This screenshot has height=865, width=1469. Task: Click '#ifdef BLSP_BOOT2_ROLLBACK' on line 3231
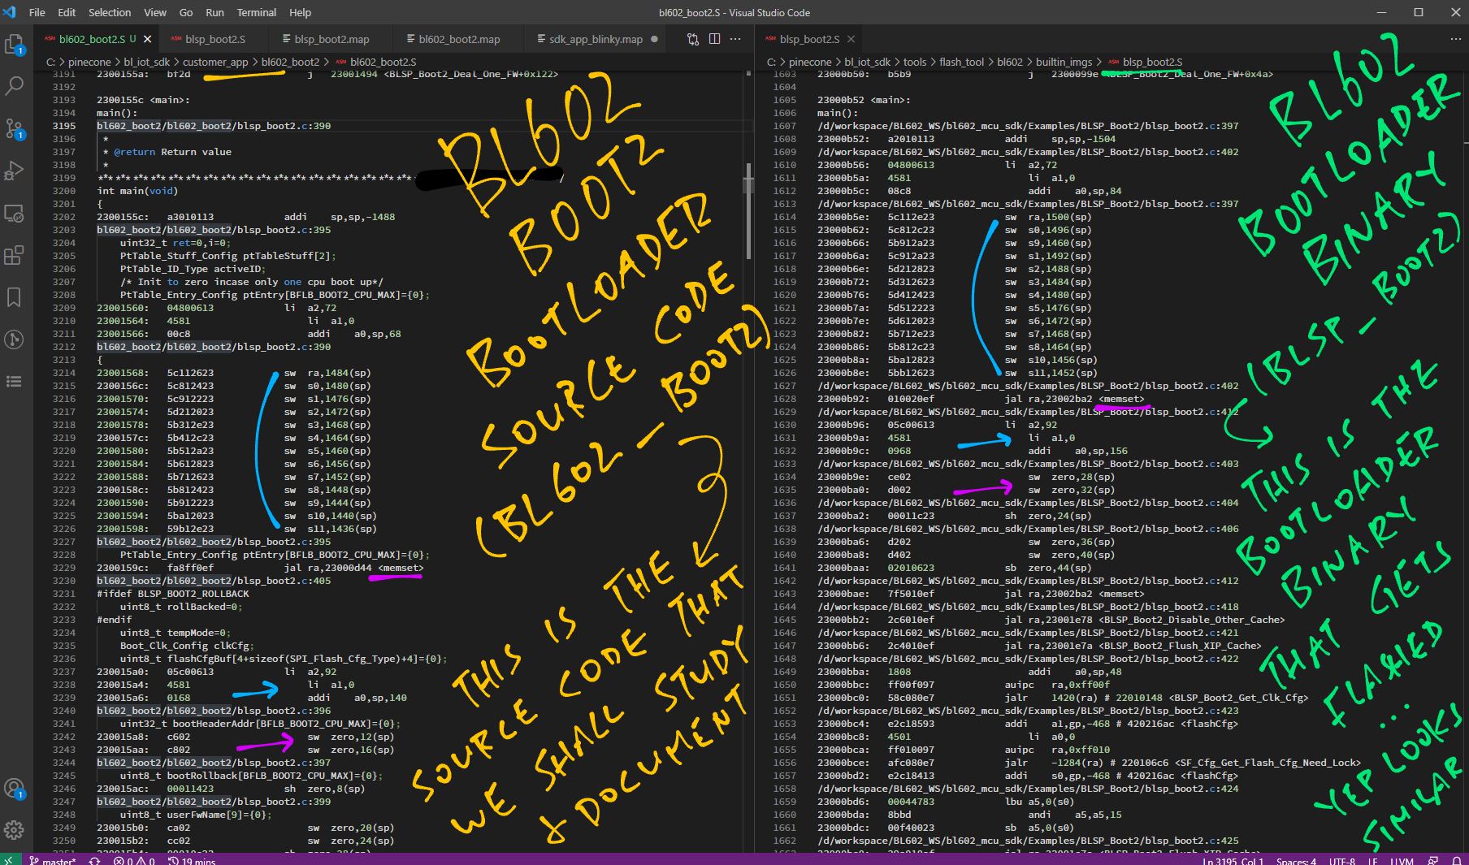tap(173, 594)
